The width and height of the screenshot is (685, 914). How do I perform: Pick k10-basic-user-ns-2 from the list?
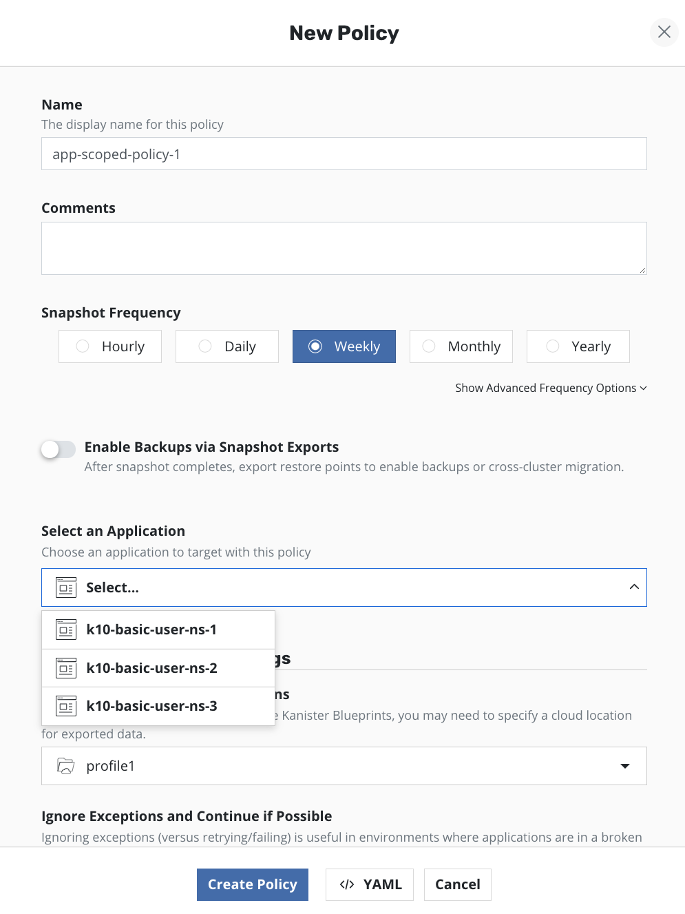point(152,668)
